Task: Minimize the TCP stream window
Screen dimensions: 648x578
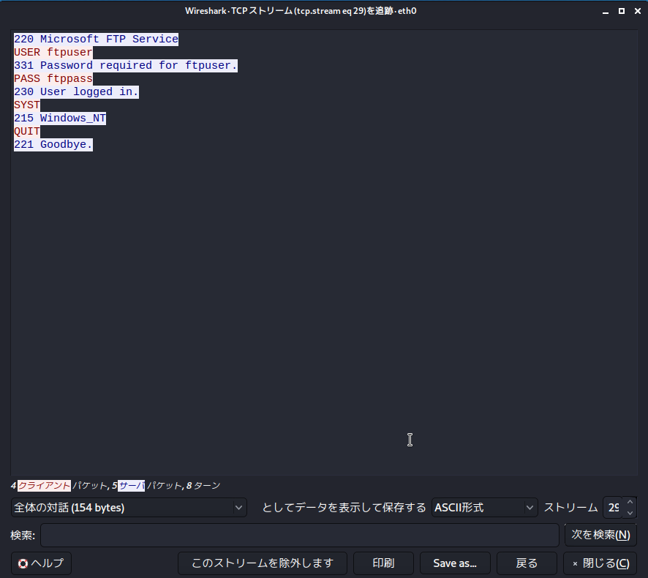Action: [x=606, y=11]
